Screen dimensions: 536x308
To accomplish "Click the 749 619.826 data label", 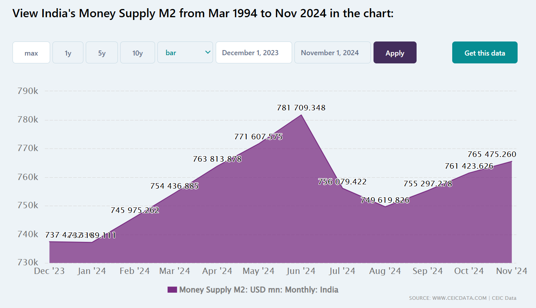I will click(x=385, y=200).
